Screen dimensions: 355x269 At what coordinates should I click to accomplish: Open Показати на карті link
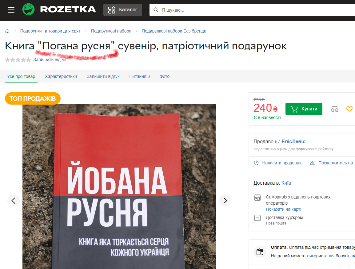[x=283, y=209]
